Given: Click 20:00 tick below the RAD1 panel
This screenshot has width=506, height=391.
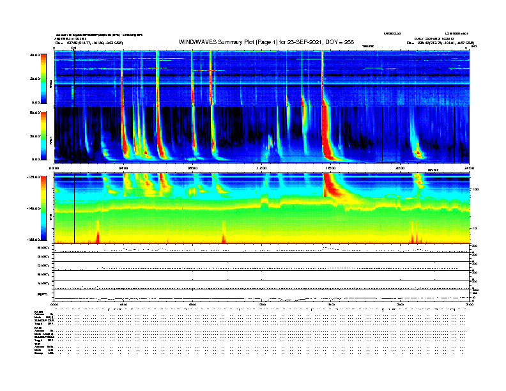Looking at the screenshot, I should pyautogui.click(x=400, y=168).
